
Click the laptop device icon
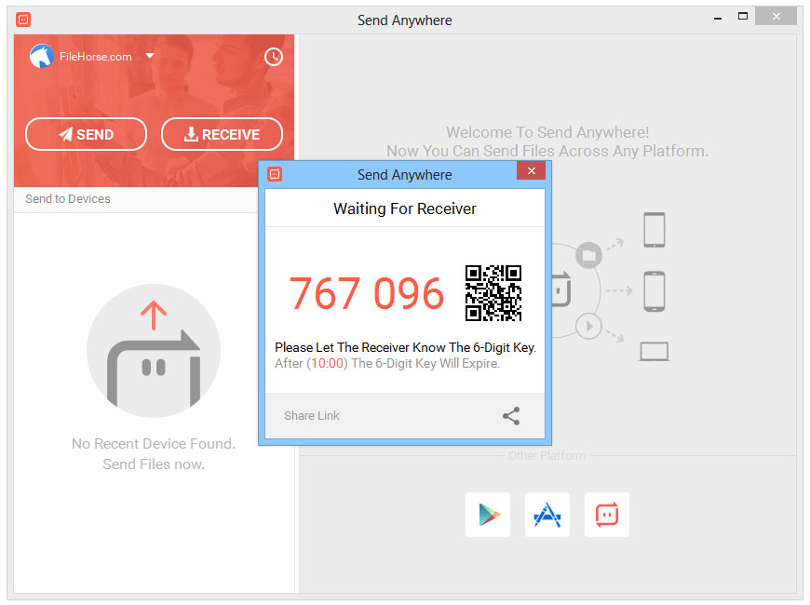coord(654,352)
